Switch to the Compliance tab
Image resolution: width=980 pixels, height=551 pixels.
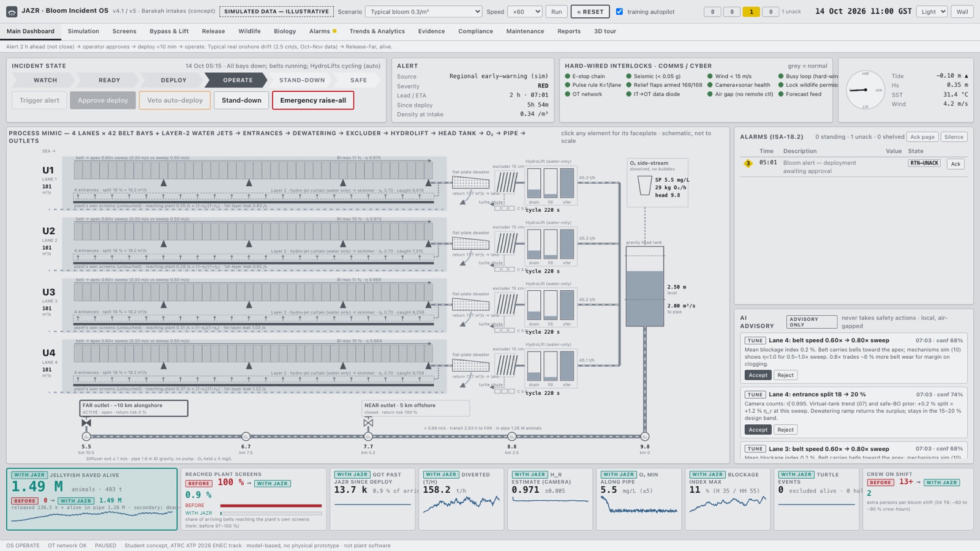(475, 31)
